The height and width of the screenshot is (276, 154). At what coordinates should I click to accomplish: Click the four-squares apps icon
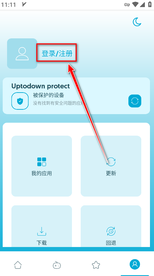(42, 162)
